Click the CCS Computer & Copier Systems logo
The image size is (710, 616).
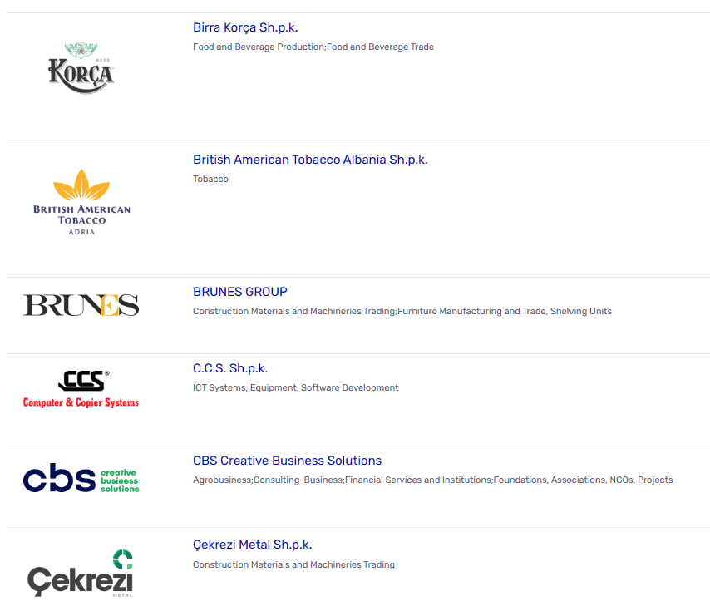pyautogui.click(x=81, y=389)
